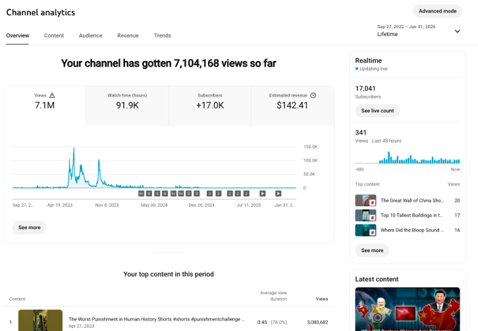Click the Advanced mode button
The image size is (478, 331).
(x=437, y=11)
